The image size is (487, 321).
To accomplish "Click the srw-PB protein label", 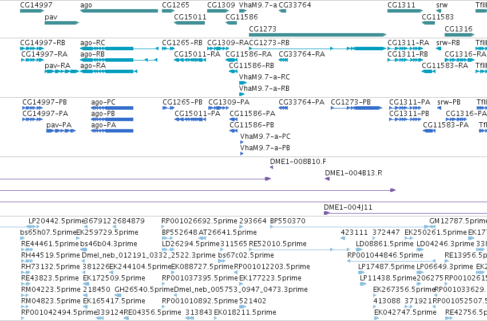I will (449, 102).
